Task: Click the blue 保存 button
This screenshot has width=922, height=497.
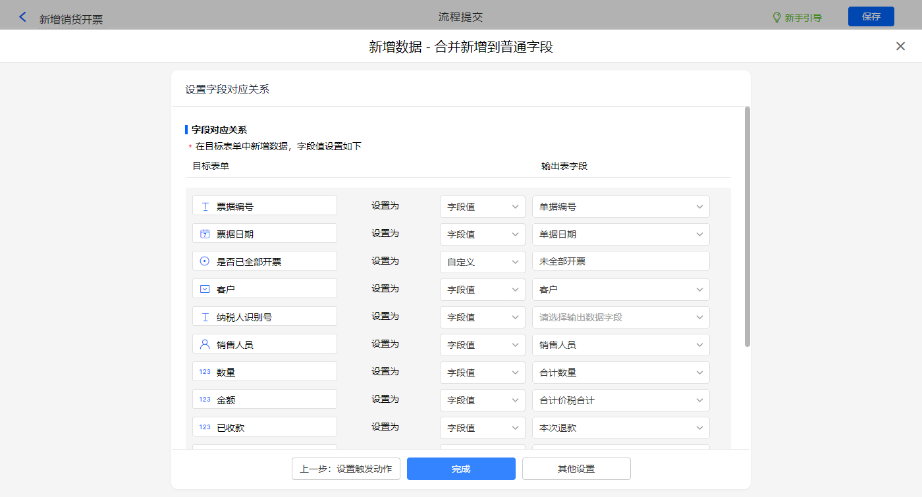Action: point(871,16)
